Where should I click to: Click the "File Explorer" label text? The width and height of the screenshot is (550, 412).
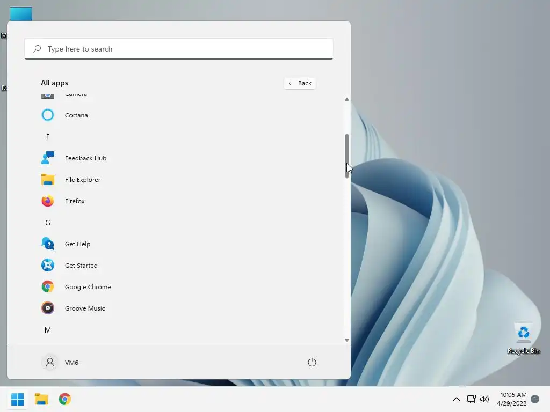(x=82, y=179)
